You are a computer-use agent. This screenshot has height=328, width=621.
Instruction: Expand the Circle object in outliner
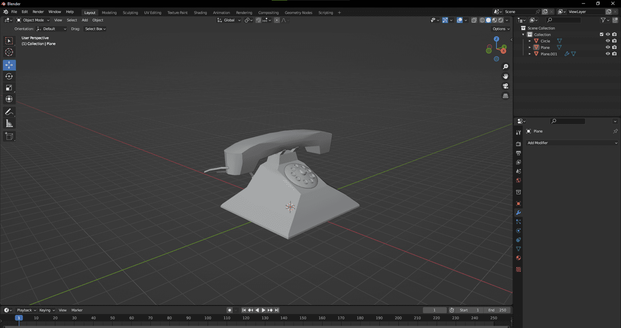(x=530, y=41)
